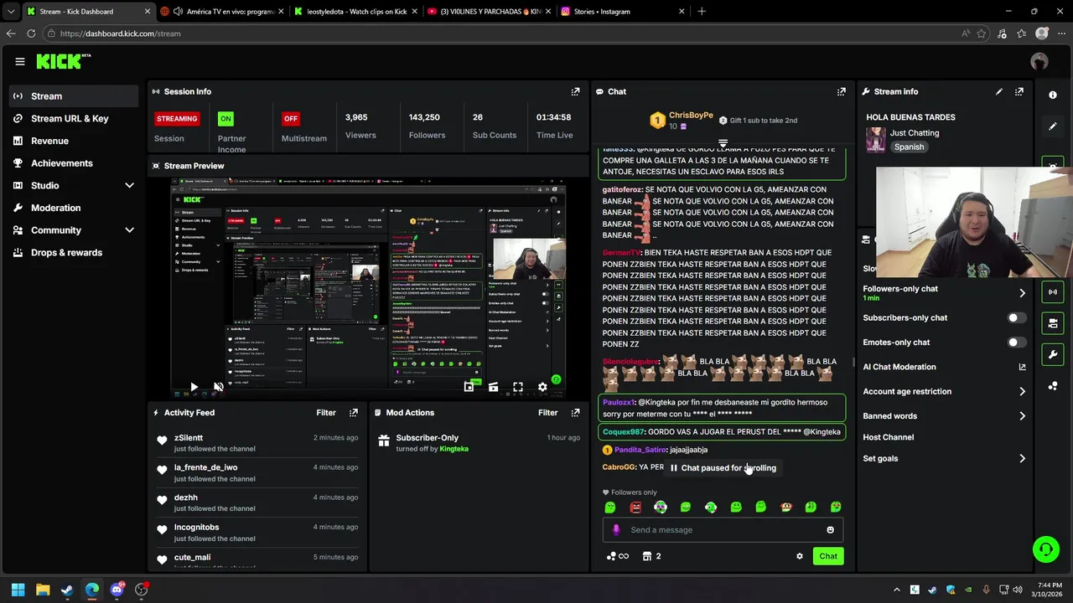
Task: Toggle Emotes-only chat switch
Action: (x=1016, y=342)
